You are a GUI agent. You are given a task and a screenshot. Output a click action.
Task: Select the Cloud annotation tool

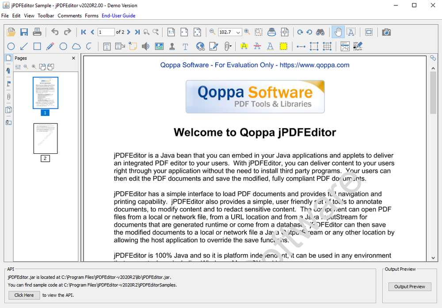point(77,46)
